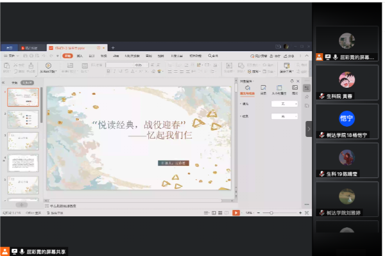This screenshot has height=256, width=385.
Task: Click the microphone icon beside 屈彩霓的屏幕共享
Action: tap(22, 252)
